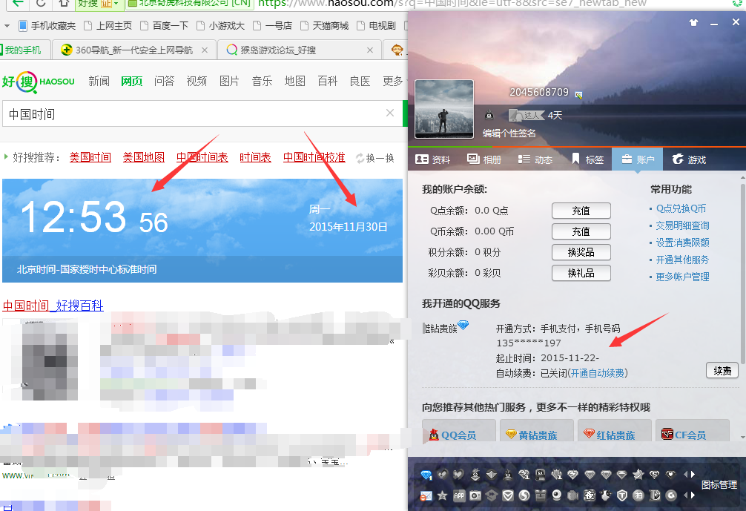The width and height of the screenshot is (746, 511).
Task: Close the 360导航 browser tab
Action: pos(205,50)
